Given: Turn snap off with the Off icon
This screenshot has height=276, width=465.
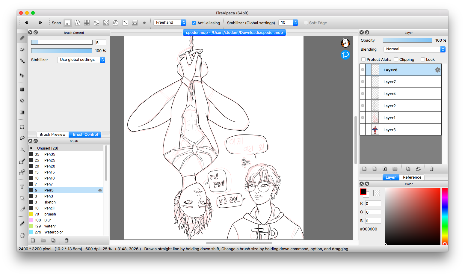Looking at the screenshot, I should click(68, 23).
